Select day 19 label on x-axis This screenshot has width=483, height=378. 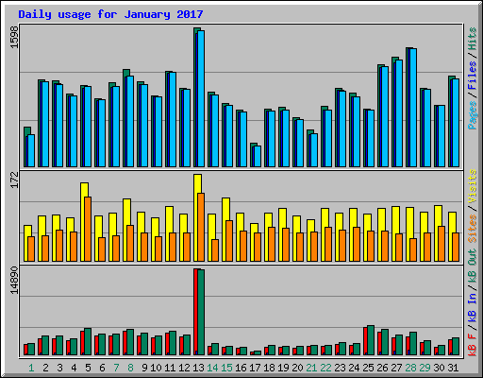pyautogui.click(x=283, y=368)
